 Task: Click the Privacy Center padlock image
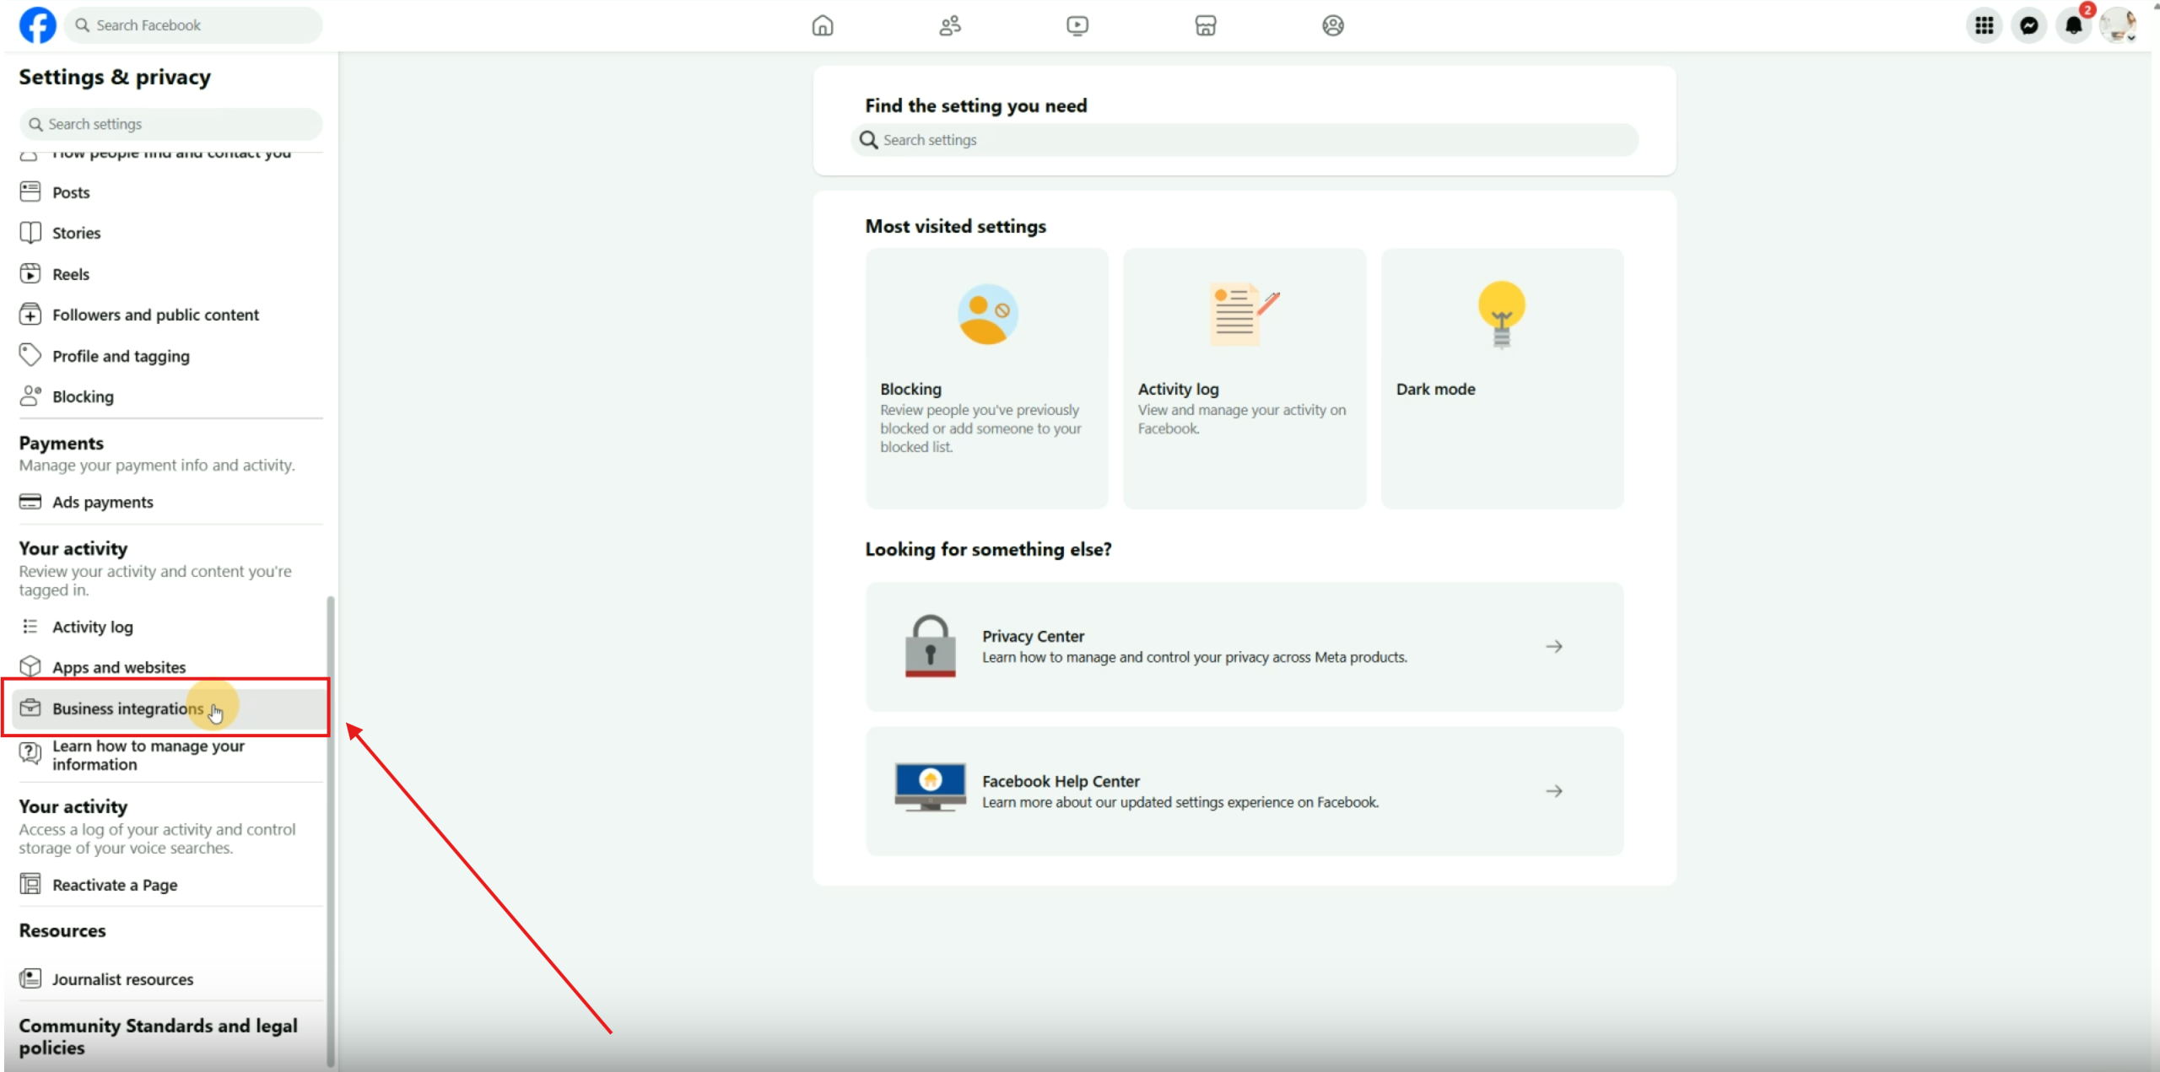(x=930, y=646)
